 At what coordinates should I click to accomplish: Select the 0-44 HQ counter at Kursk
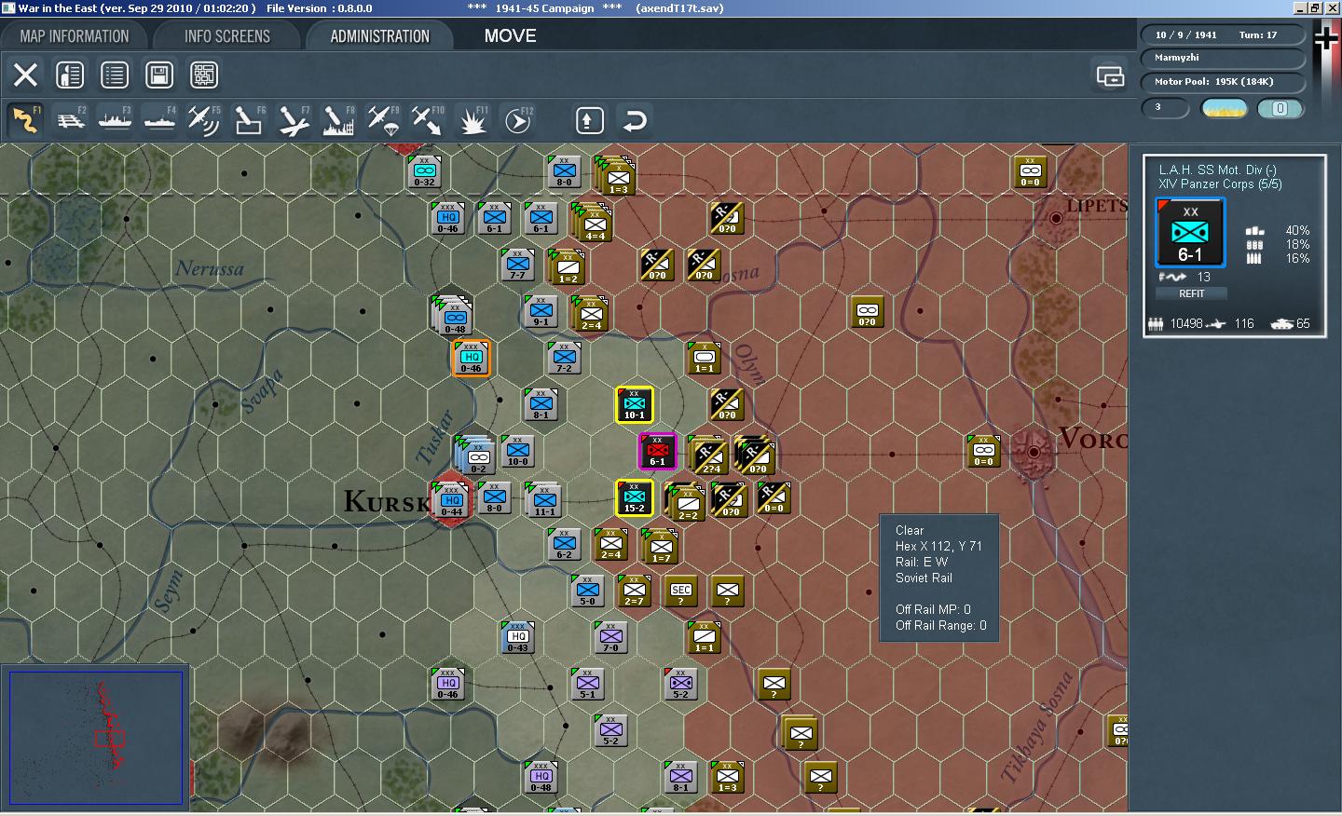(x=452, y=501)
